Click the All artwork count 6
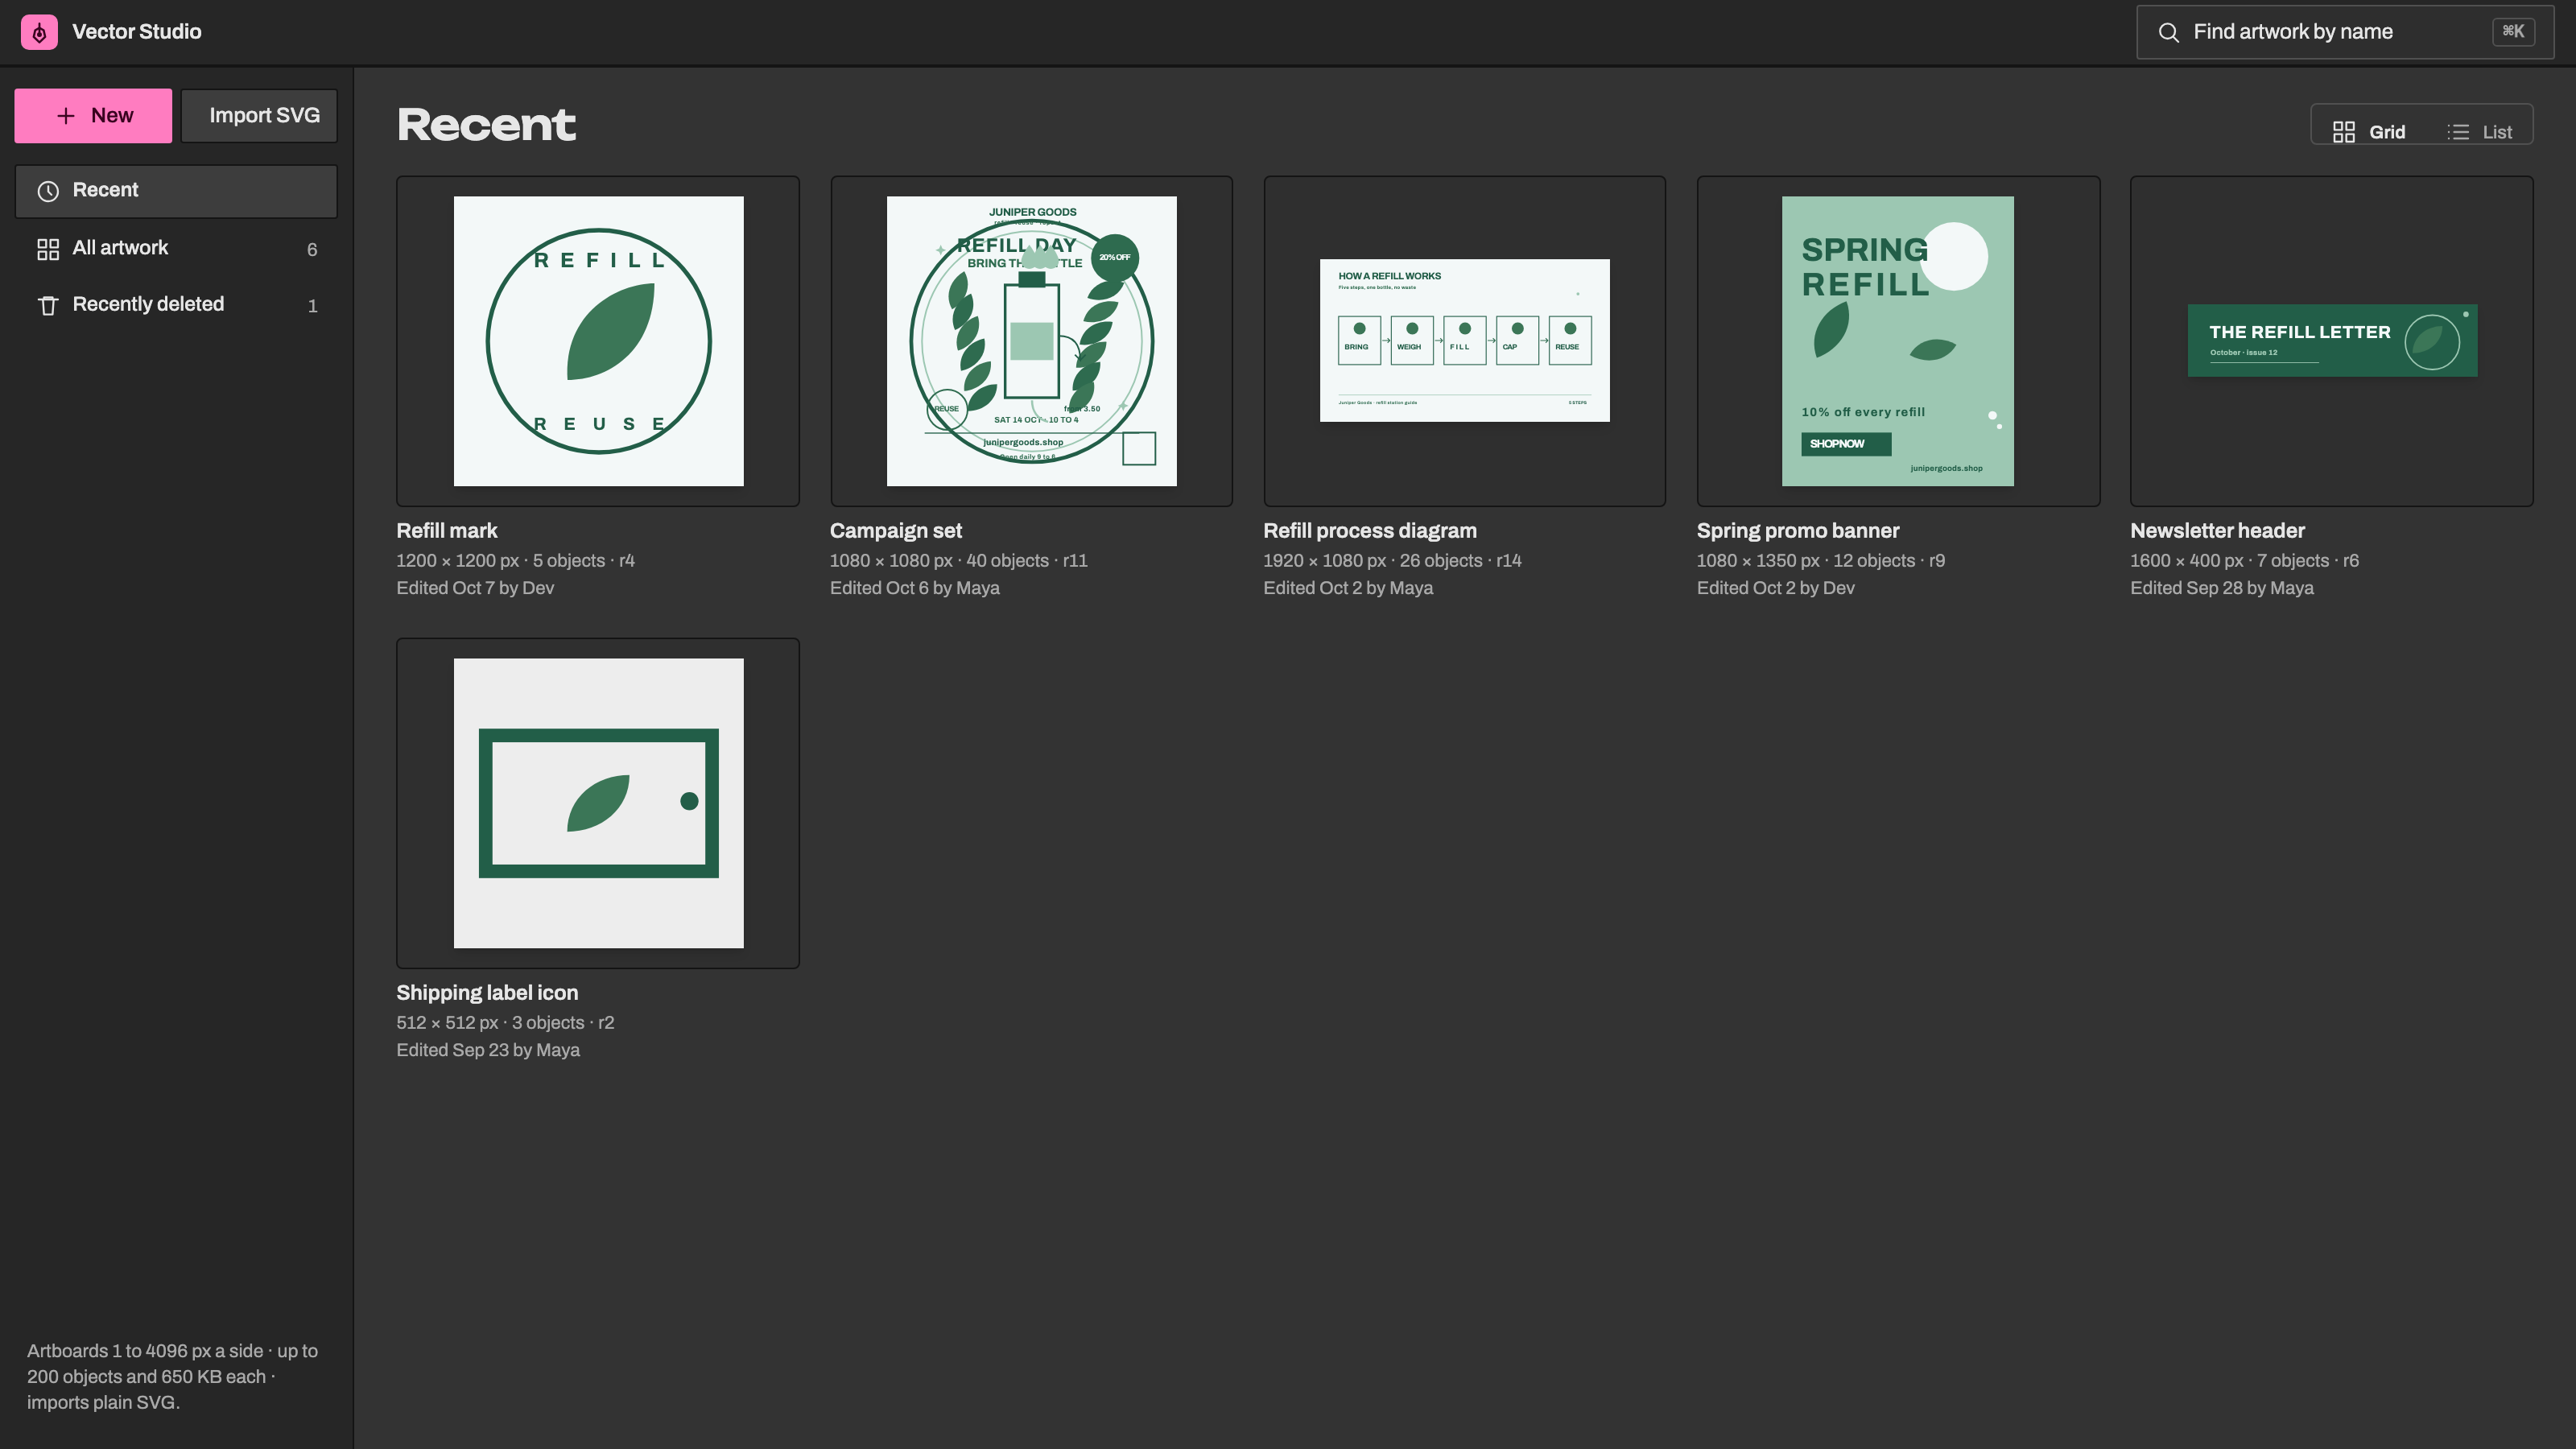The image size is (2576, 1449). click(312, 250)
